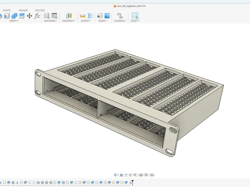Screen dimensions: 250x187
Task: Open Display Settings monitor icon
Action: point(141,175)
